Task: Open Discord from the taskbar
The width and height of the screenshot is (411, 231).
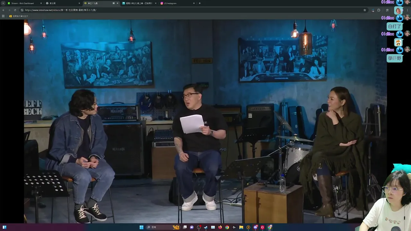Action: click(255, 227)
